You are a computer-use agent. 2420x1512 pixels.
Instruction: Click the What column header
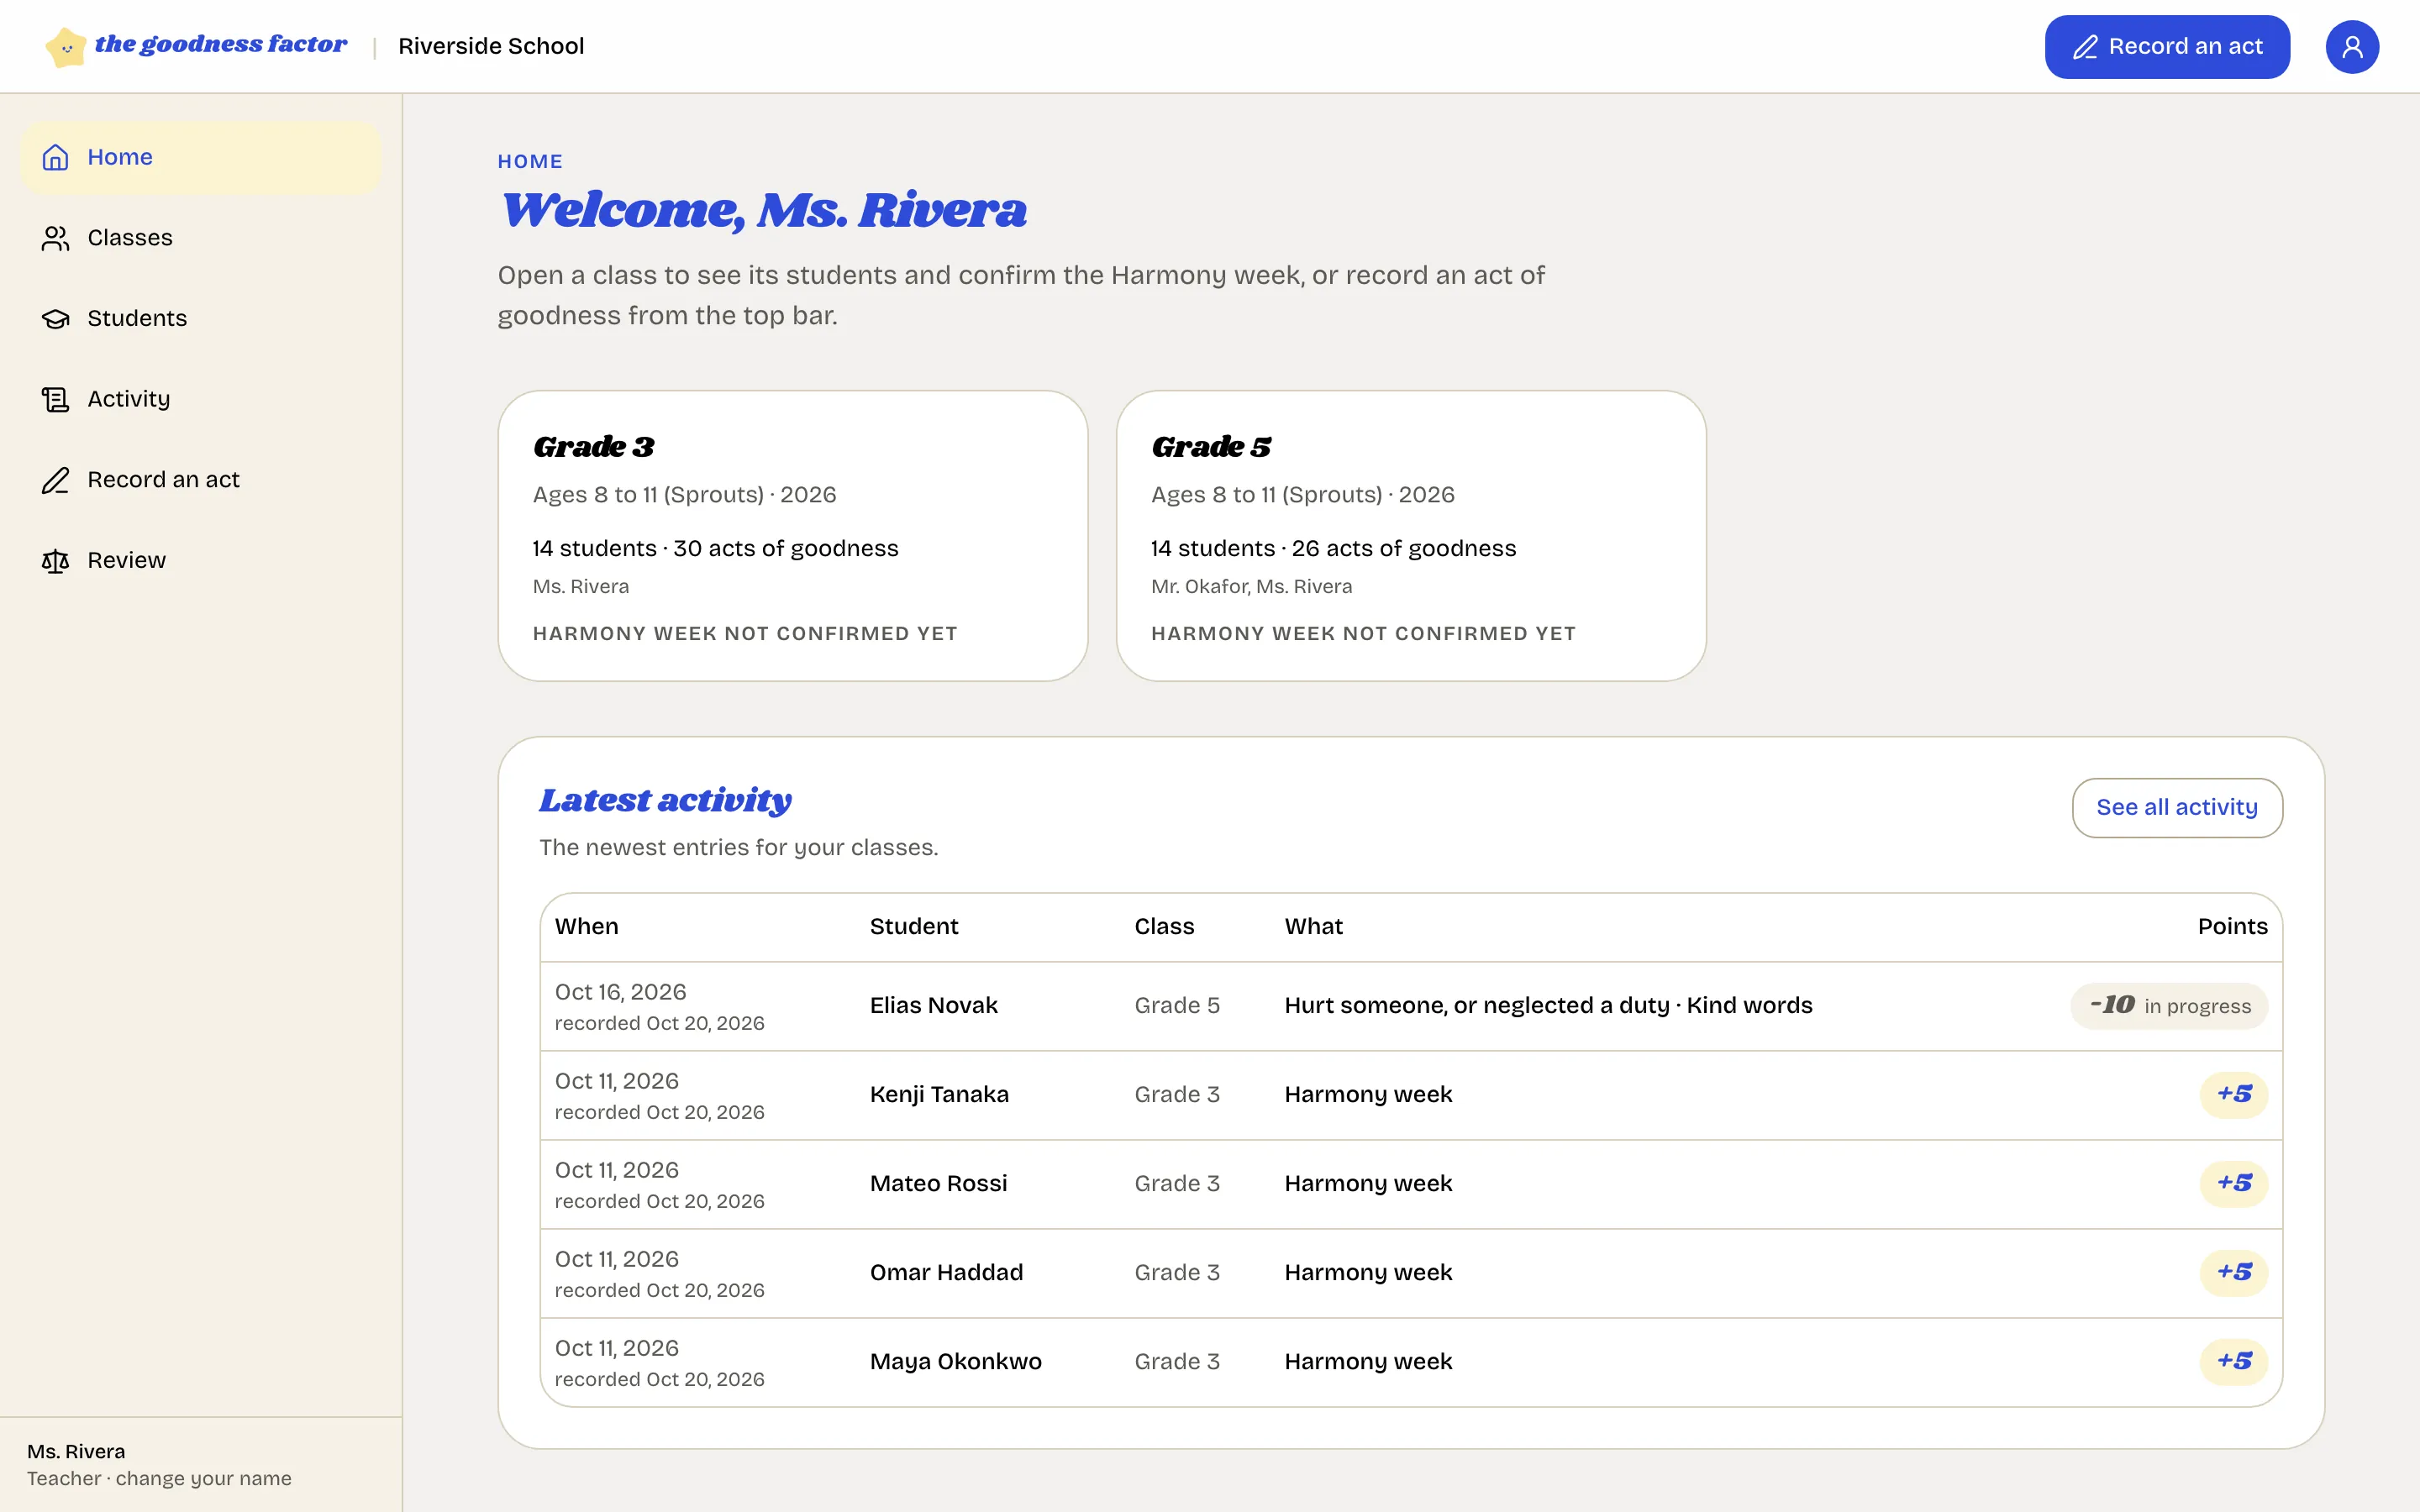pyautogui.click(x=1314, y=926)
